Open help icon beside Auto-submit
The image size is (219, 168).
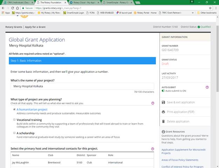click(x=207, y=87)
